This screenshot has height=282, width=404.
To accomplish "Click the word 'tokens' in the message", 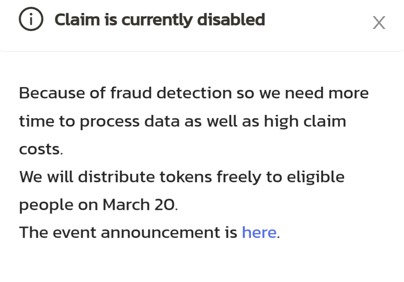I will [185, 177].
